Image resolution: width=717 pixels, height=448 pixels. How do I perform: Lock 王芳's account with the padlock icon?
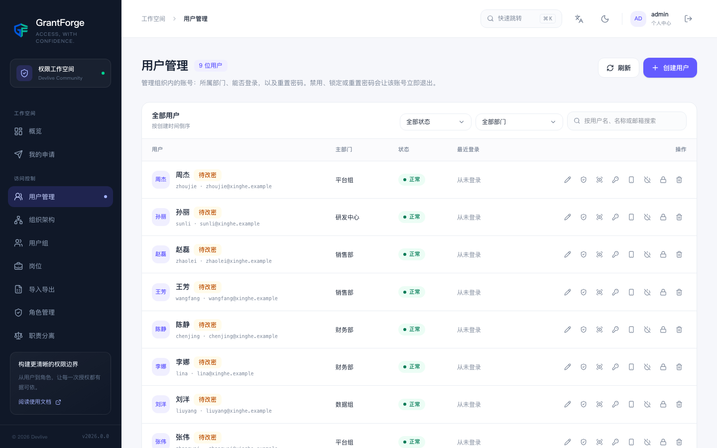[663, 292]
